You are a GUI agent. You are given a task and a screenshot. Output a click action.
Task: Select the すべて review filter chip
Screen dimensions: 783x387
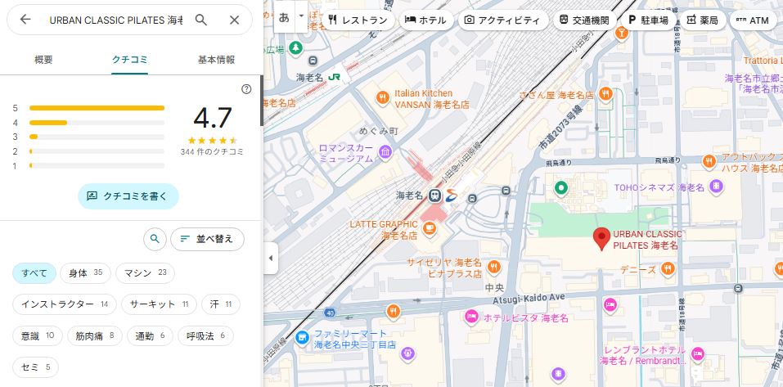[34, 272]
